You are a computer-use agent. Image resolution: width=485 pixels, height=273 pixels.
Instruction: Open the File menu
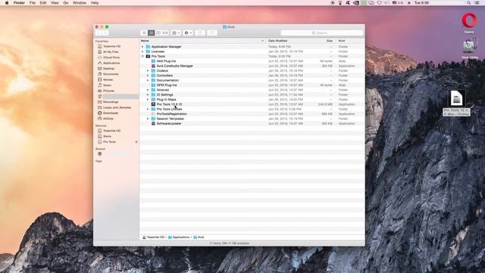[33, 3]
